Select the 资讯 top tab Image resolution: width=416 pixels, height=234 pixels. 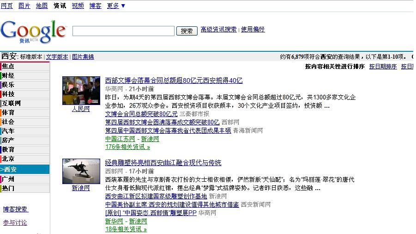[x=60, y=6]
